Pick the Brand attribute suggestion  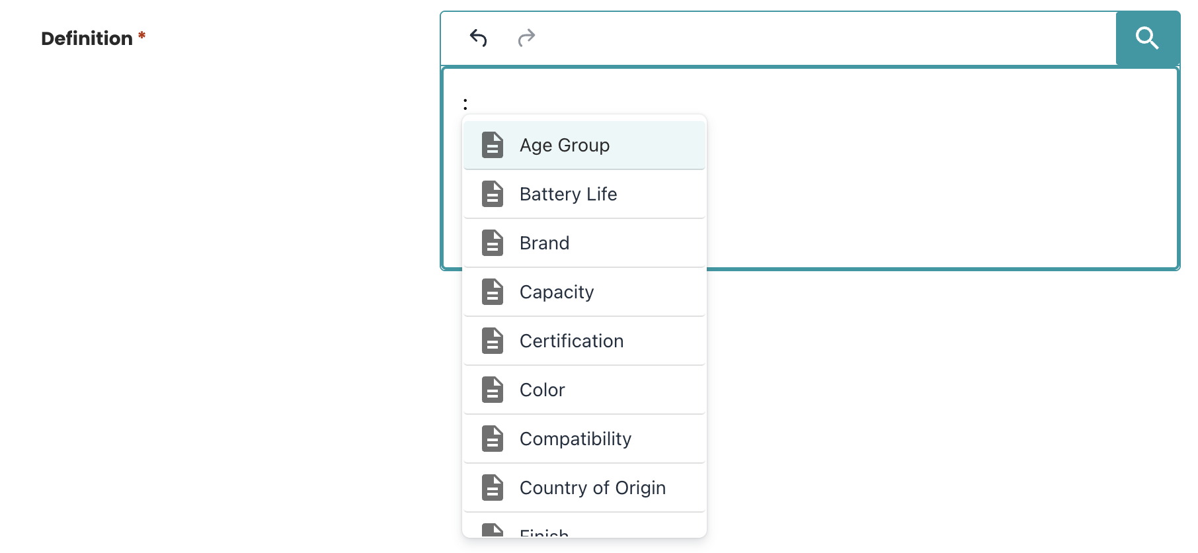click(x=544, y=243)
